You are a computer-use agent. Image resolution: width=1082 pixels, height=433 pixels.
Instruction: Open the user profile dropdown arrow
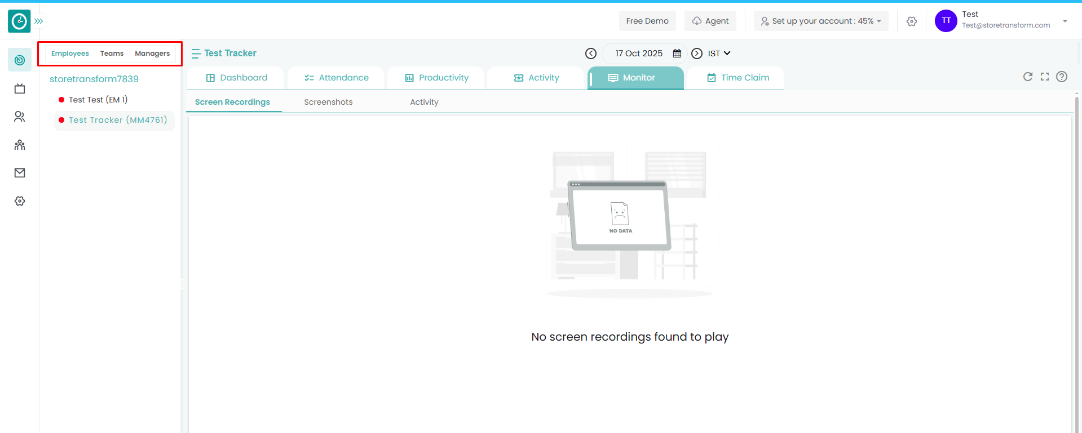pyautogui.click(x=1065, y=21)
